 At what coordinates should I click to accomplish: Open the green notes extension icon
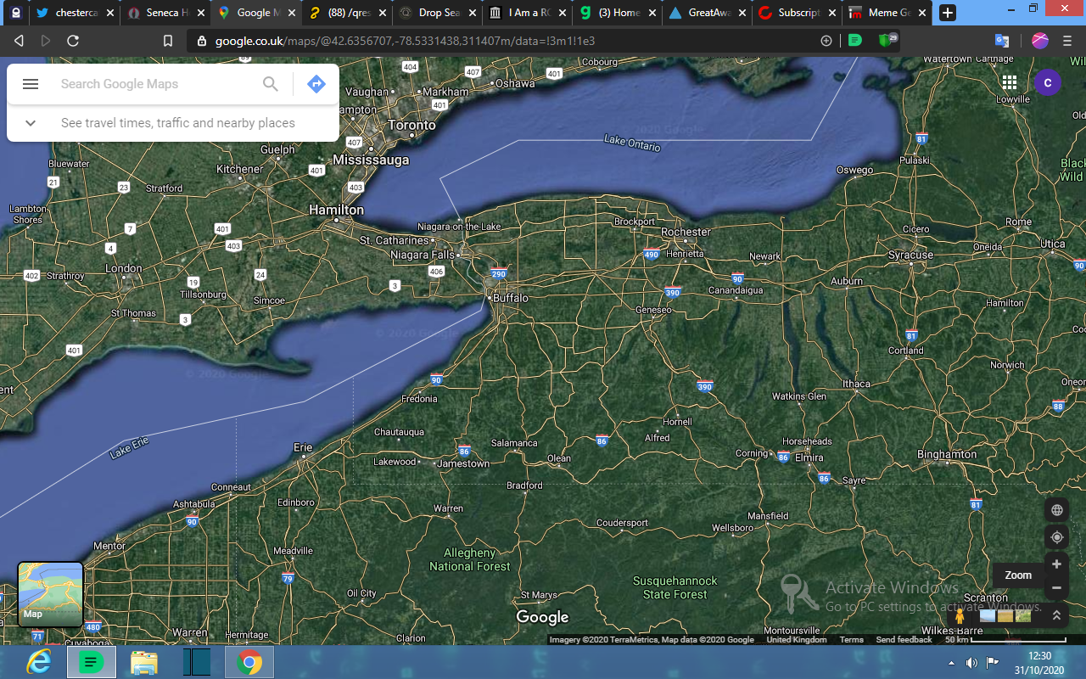tap(855, 41)
